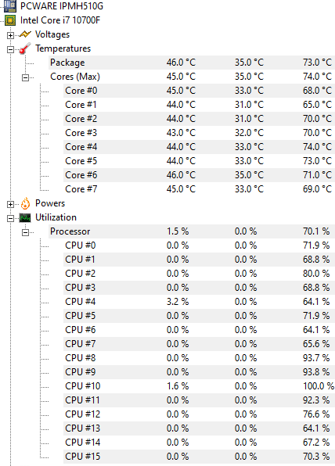Click the Powers flame icon
Image resolution: width=335 pixels, height=466 pixels.
25,203
